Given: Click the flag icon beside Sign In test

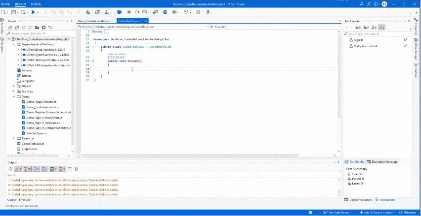Looking at the screenshot, I should [x=405, y=40].
